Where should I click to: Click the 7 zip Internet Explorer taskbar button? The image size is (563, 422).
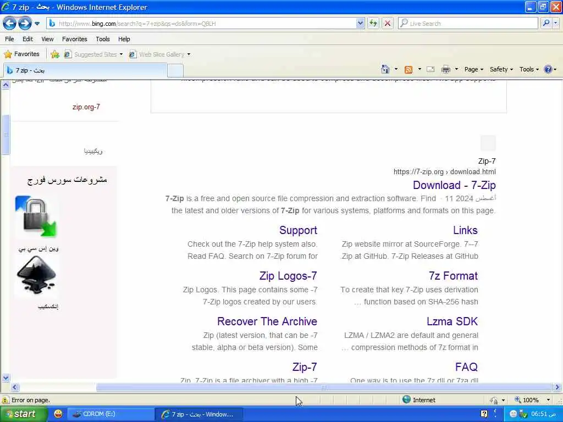(x=199, y=414)
